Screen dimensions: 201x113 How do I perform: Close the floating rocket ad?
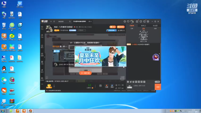(x=159, y=54)
